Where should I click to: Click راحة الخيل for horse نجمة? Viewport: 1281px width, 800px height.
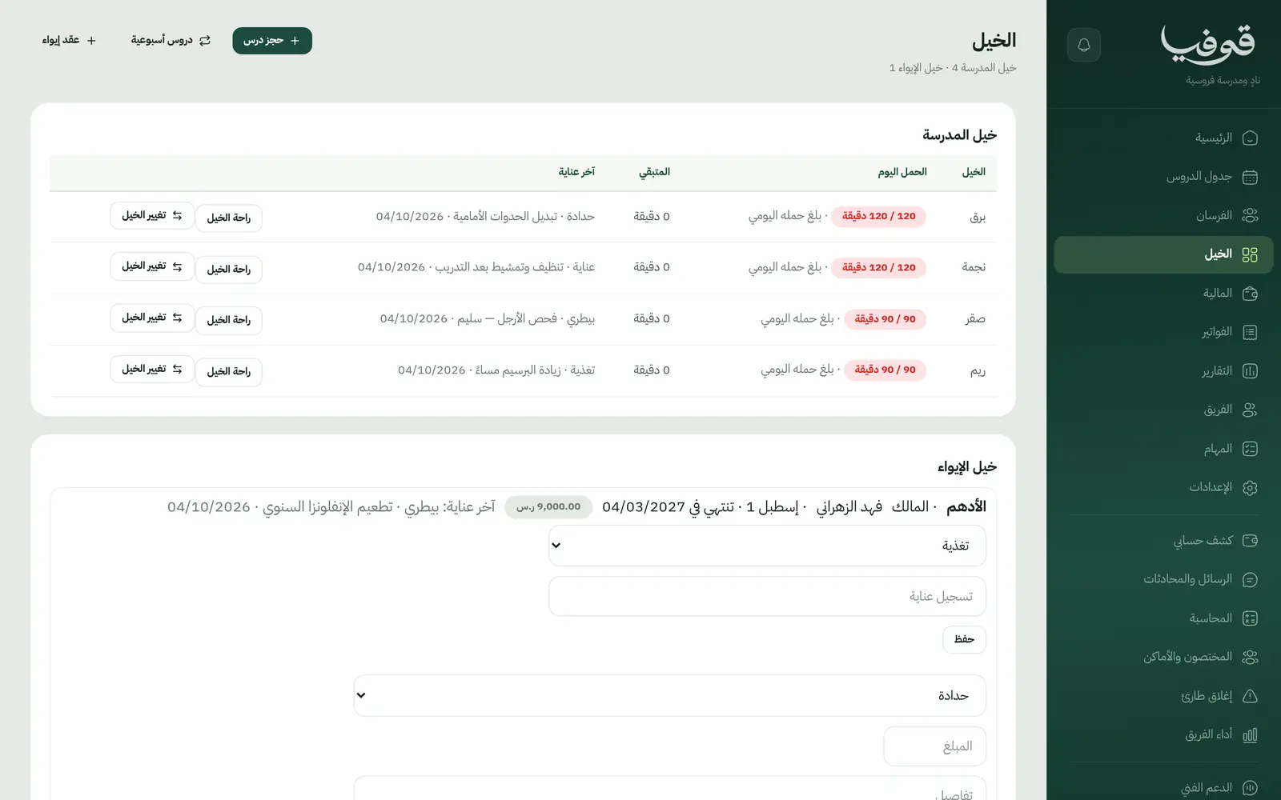coord(229,270)
